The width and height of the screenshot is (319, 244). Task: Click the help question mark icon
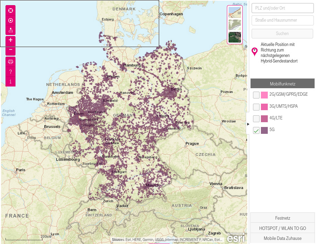pos(10,72)
